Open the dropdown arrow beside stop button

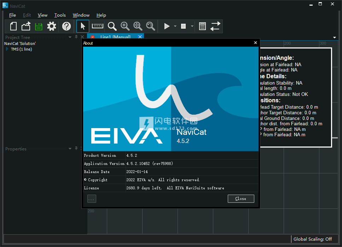[x=192, y=26]
